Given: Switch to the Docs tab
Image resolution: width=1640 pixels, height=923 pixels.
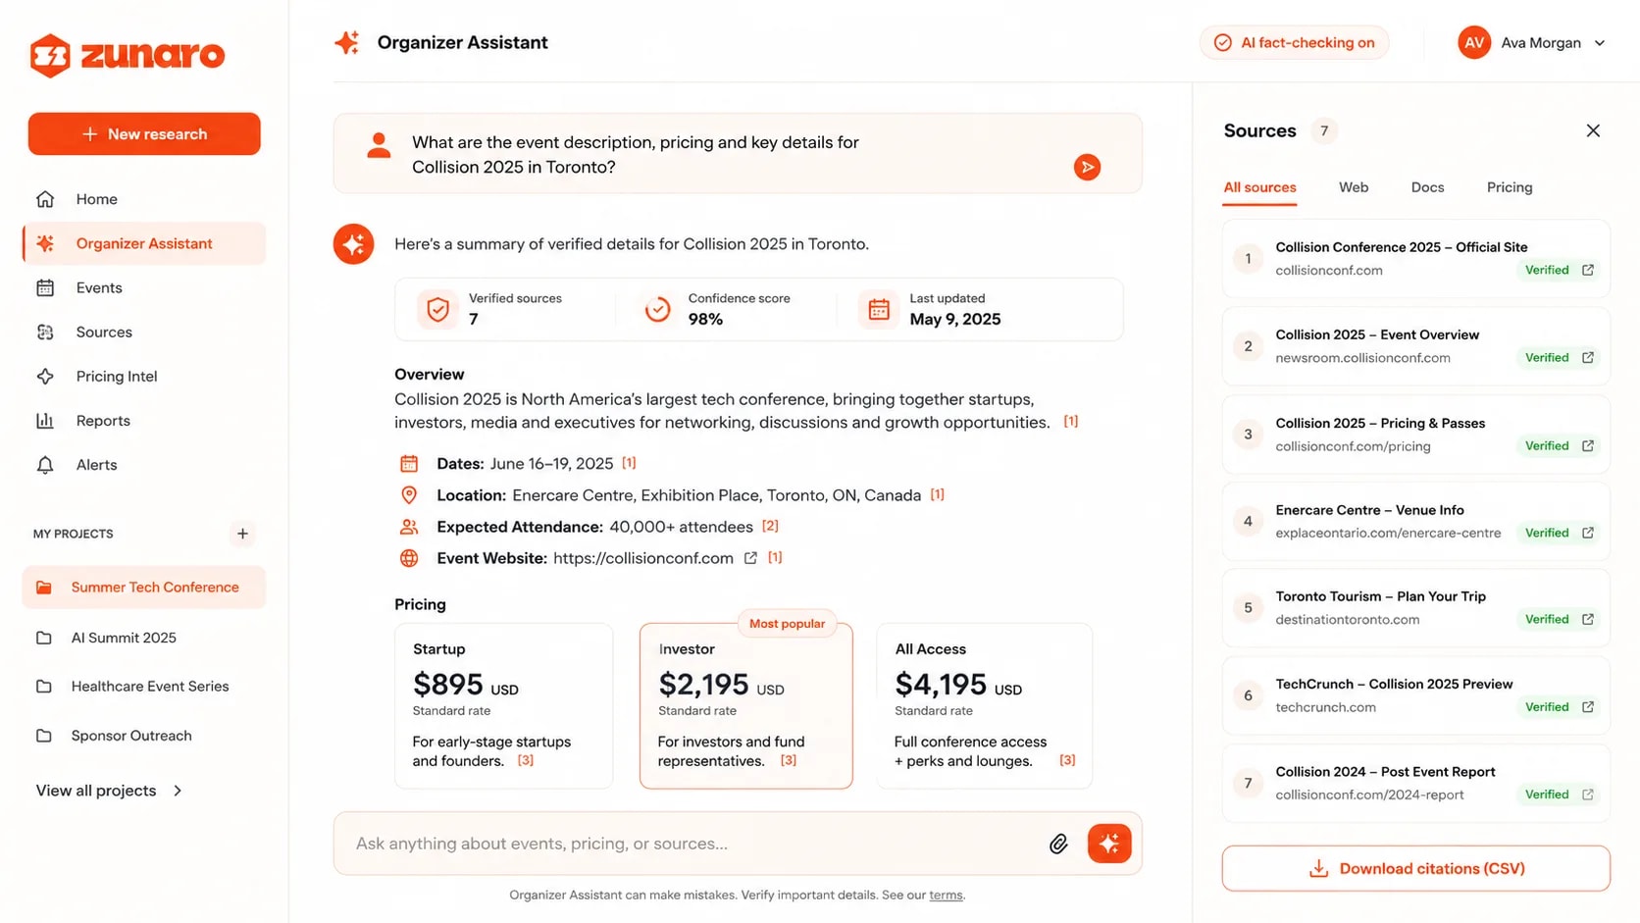Looking at the screenshot, I should (x=1427, y=187).
